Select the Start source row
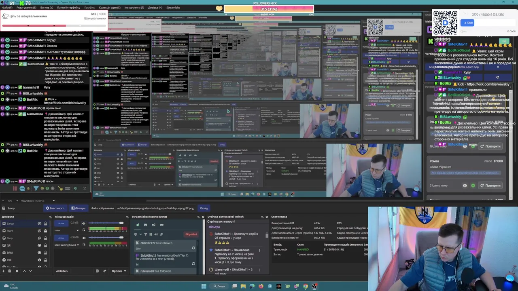The width and height of the screenshot is (518, 291). click(24, 231)
